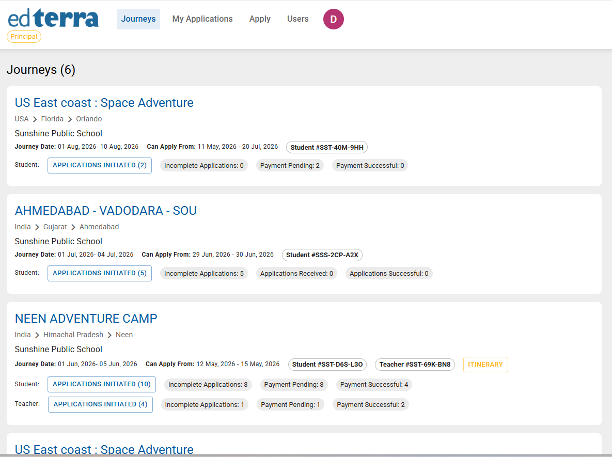The image size is (612, 457).
Task: Open the Users tab
Action: click(x=298, y=19)
